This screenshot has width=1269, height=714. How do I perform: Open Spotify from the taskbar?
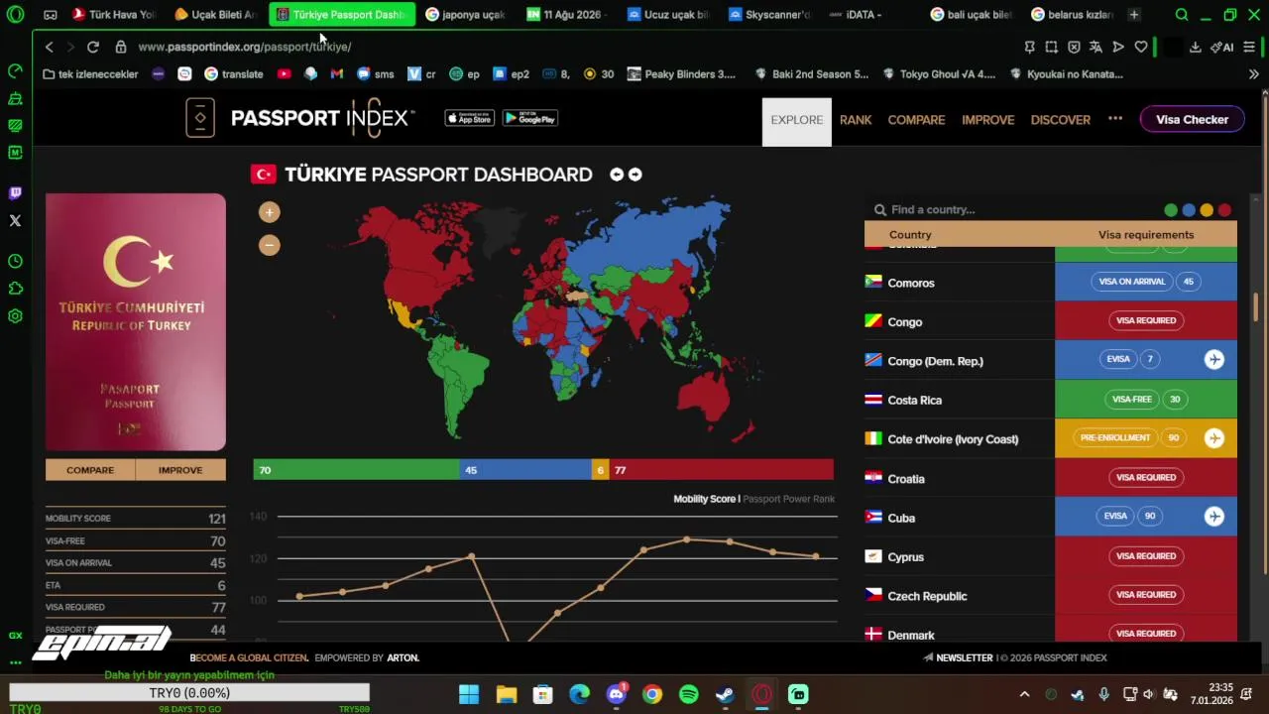click(688, 694)
